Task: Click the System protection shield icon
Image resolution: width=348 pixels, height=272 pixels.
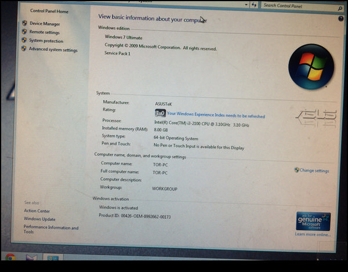Action: coord(24,40)
